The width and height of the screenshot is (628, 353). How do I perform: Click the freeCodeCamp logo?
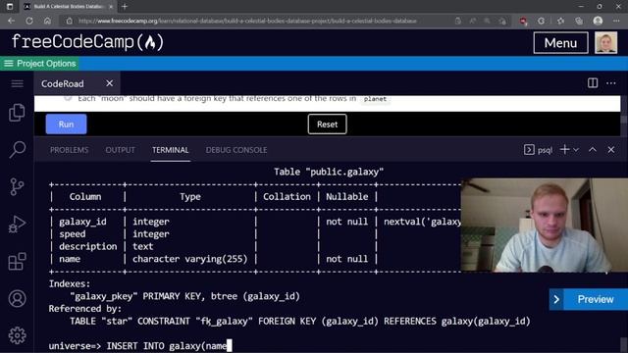pos(87,42)
